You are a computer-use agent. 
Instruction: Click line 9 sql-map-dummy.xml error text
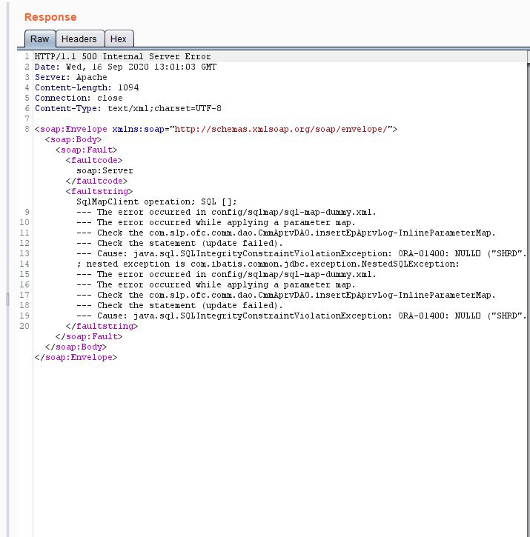pyautogui.click(x=226, y=212)
